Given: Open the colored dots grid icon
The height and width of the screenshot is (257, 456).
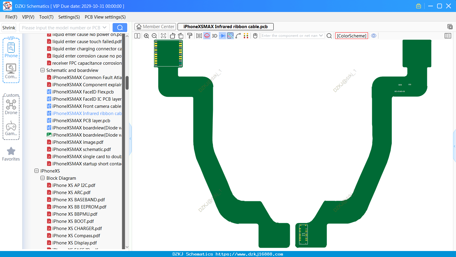Looking at the screenshot, I should [246, 36].
